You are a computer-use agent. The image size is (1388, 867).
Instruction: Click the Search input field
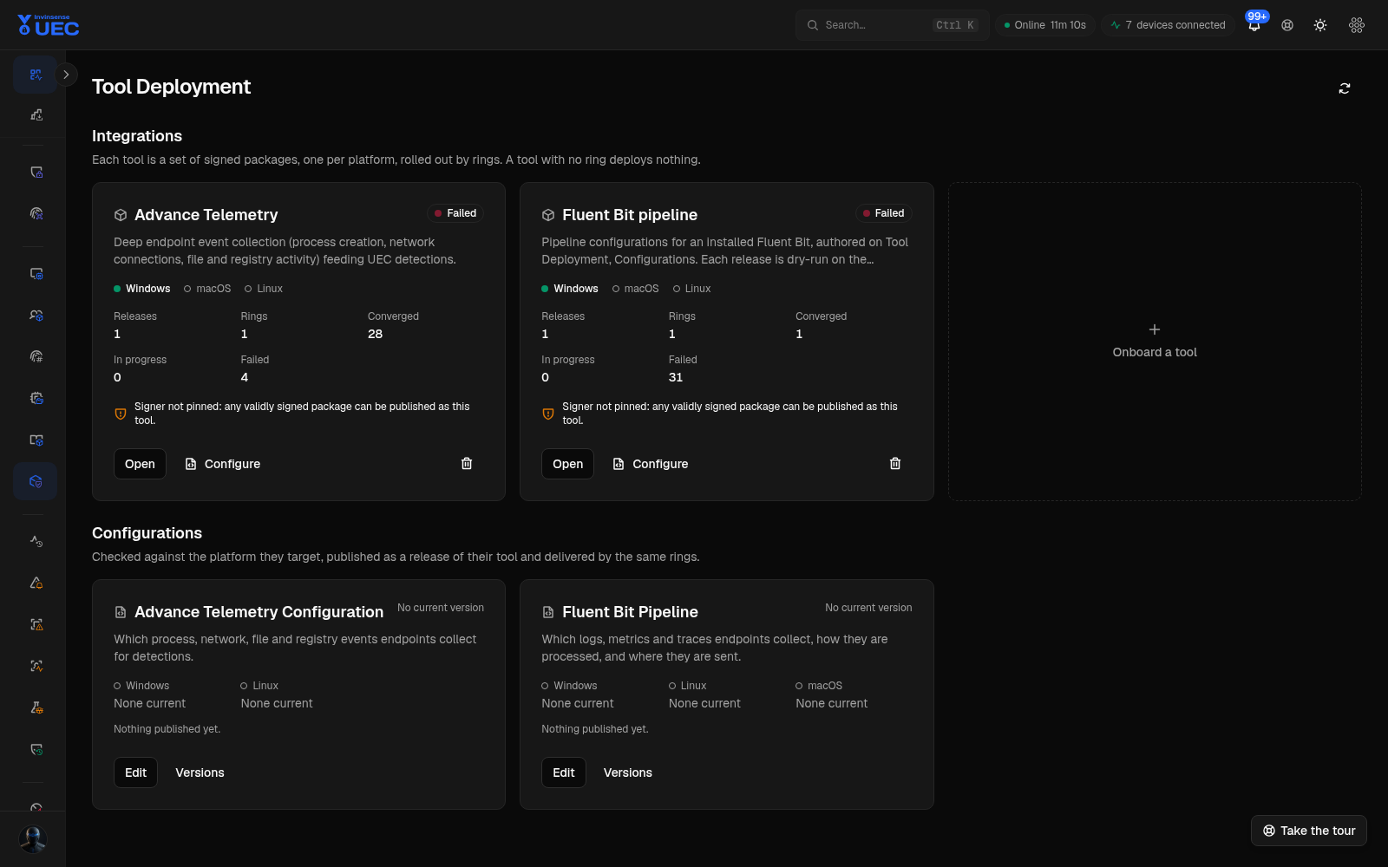point(893,25)
